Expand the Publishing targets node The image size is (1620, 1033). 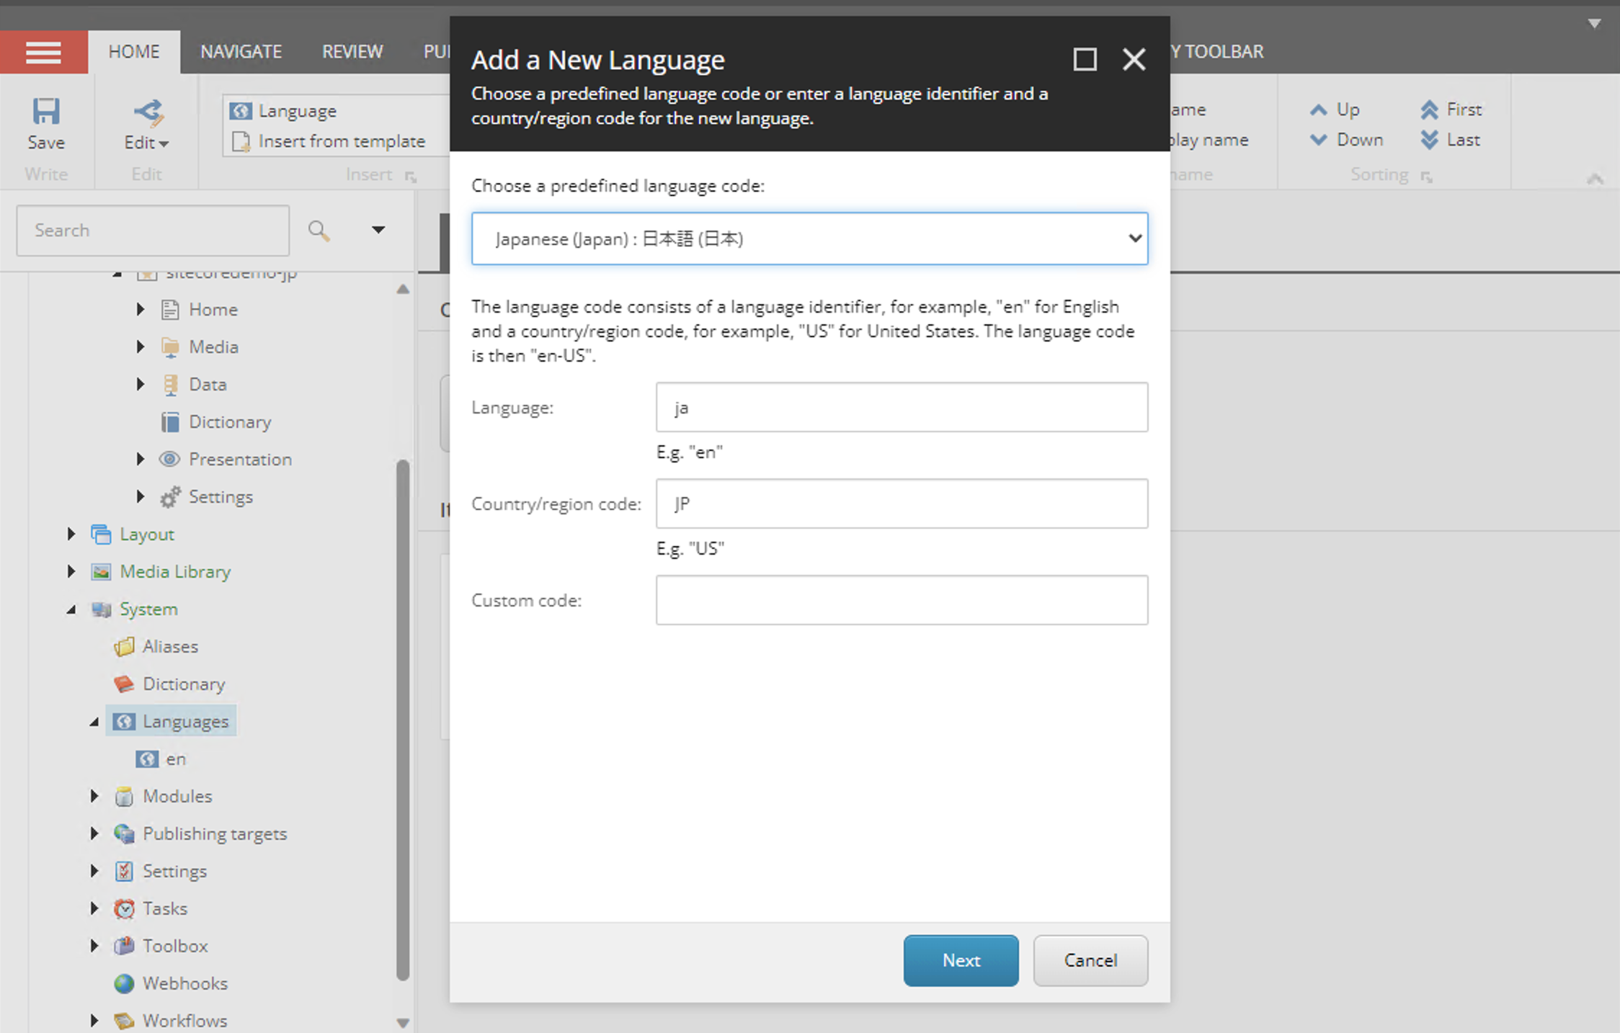[x=94, y=833]
